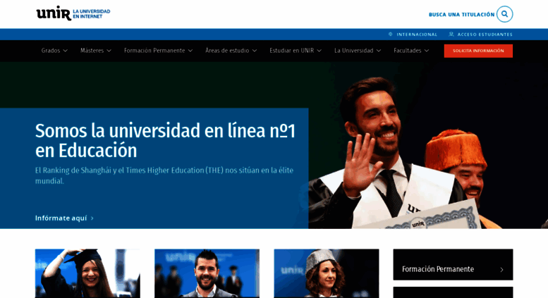Open Busca una titulación search
The height and width of the screenshot is (298, 548).
[x=461, y=15]
